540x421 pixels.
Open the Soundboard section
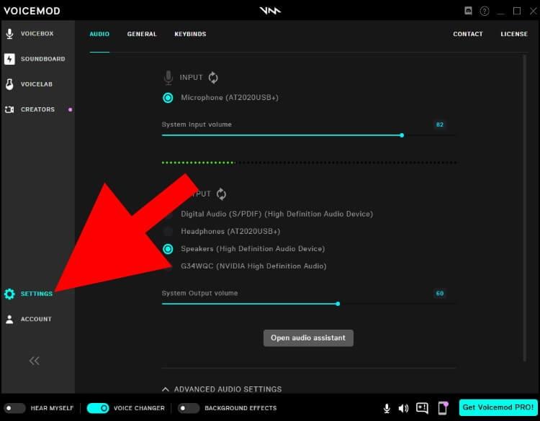click(x=35, y=59)
